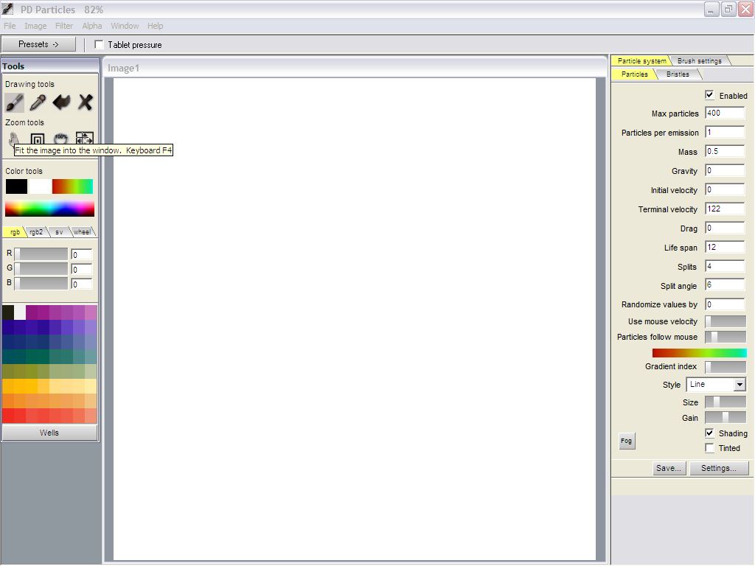Click the Gain slider
The height and width of the screenshot is (566, 755).
coord(725,418)
